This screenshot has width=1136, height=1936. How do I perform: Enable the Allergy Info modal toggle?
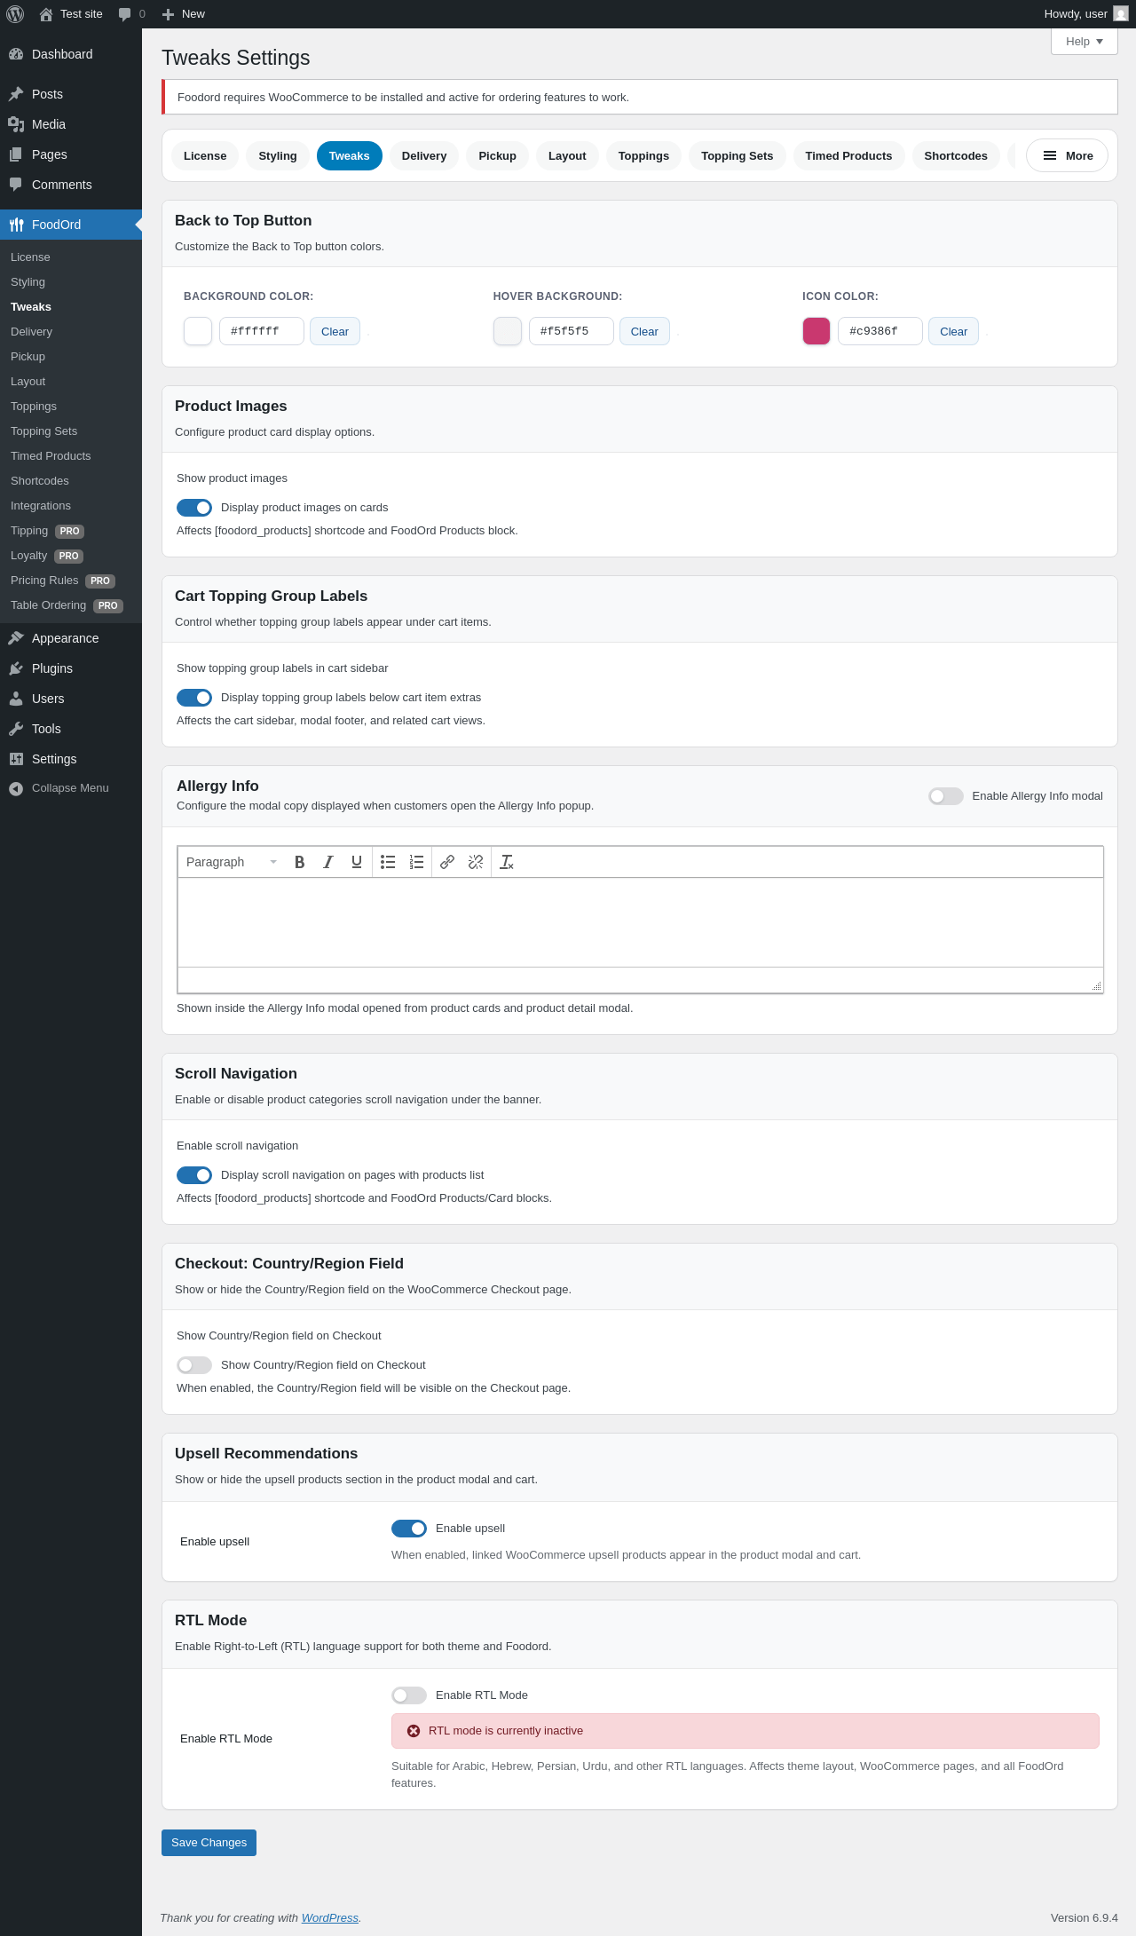tap(946, 796)
